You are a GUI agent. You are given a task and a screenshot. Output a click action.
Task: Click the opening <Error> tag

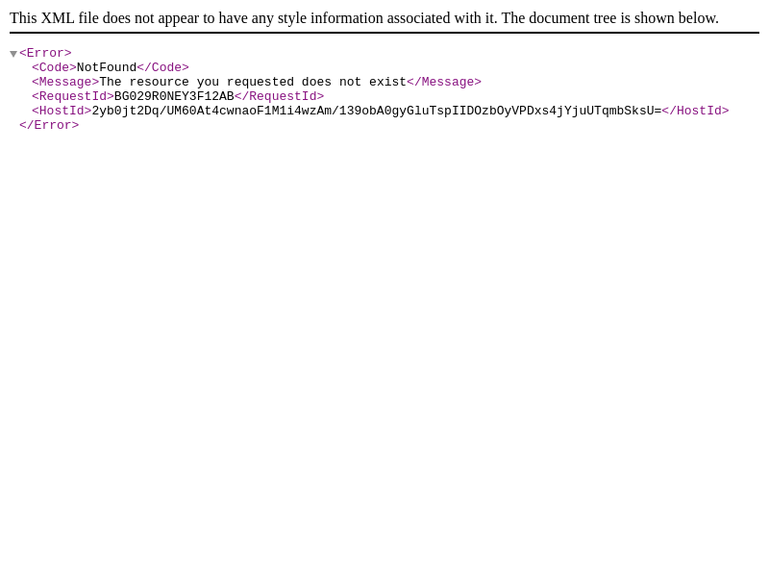point(45,54)
